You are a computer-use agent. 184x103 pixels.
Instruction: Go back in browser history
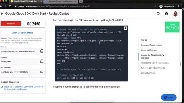1,6
